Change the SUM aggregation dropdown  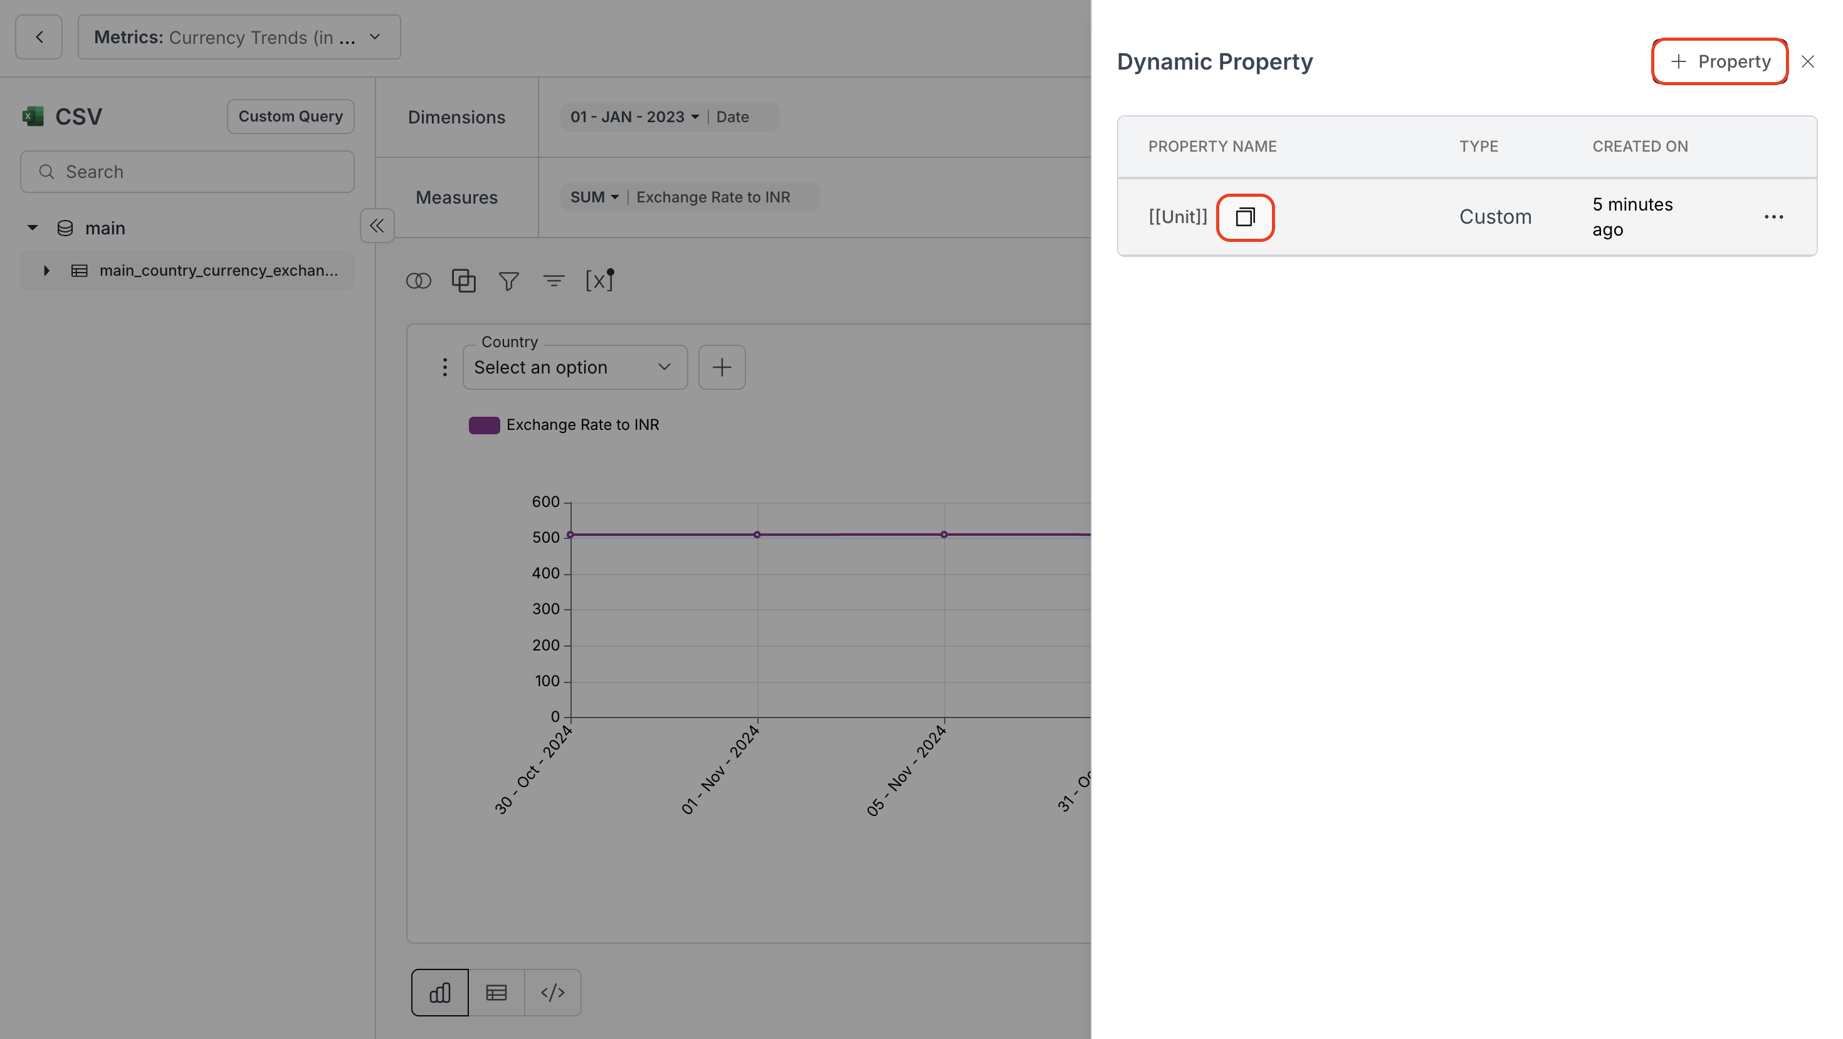[x=593, y=197]
